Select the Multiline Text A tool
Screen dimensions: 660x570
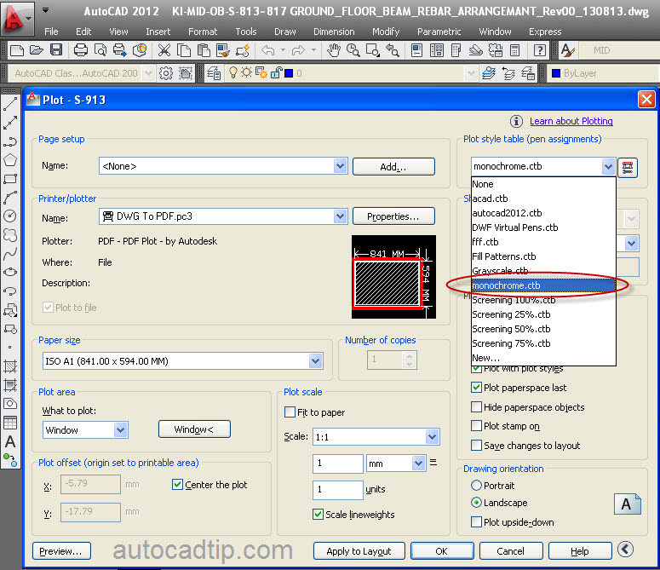[x=10, y=441]
